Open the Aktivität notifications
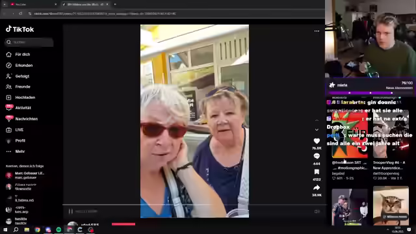The width and height of the screenshot is (416, 234). (x=23, y=108)
